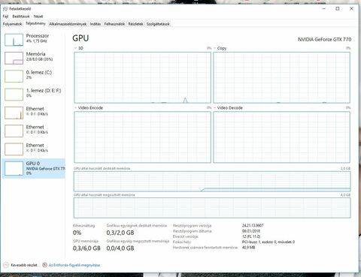This screenshot has width=361, height=277.
Task: Select the 1. lemez (D: E: F:) entry
Action: point(34,95)
